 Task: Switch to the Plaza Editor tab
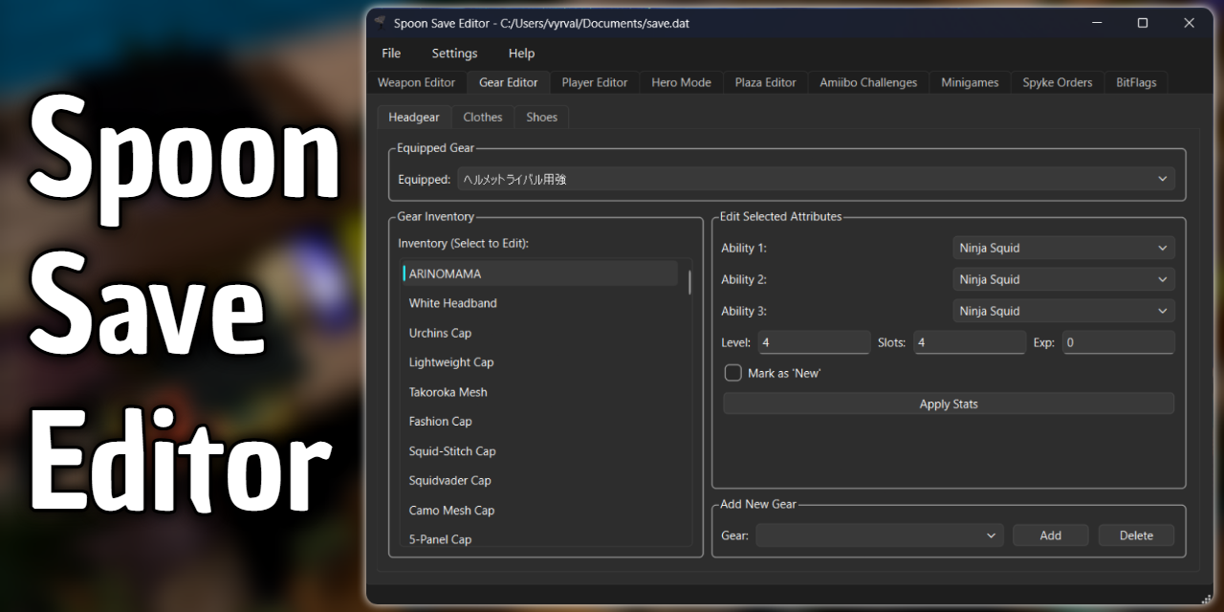765,82
